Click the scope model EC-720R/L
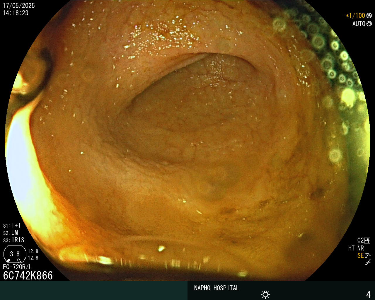The image size is (375, 300). tap(17, 267)
